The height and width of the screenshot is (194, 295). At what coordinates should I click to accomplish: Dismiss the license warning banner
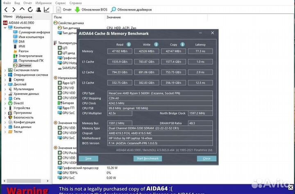pyautogui.click(x=290, y=187)
